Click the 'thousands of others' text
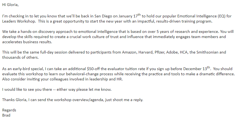243x122 pixels. point(20,57)
